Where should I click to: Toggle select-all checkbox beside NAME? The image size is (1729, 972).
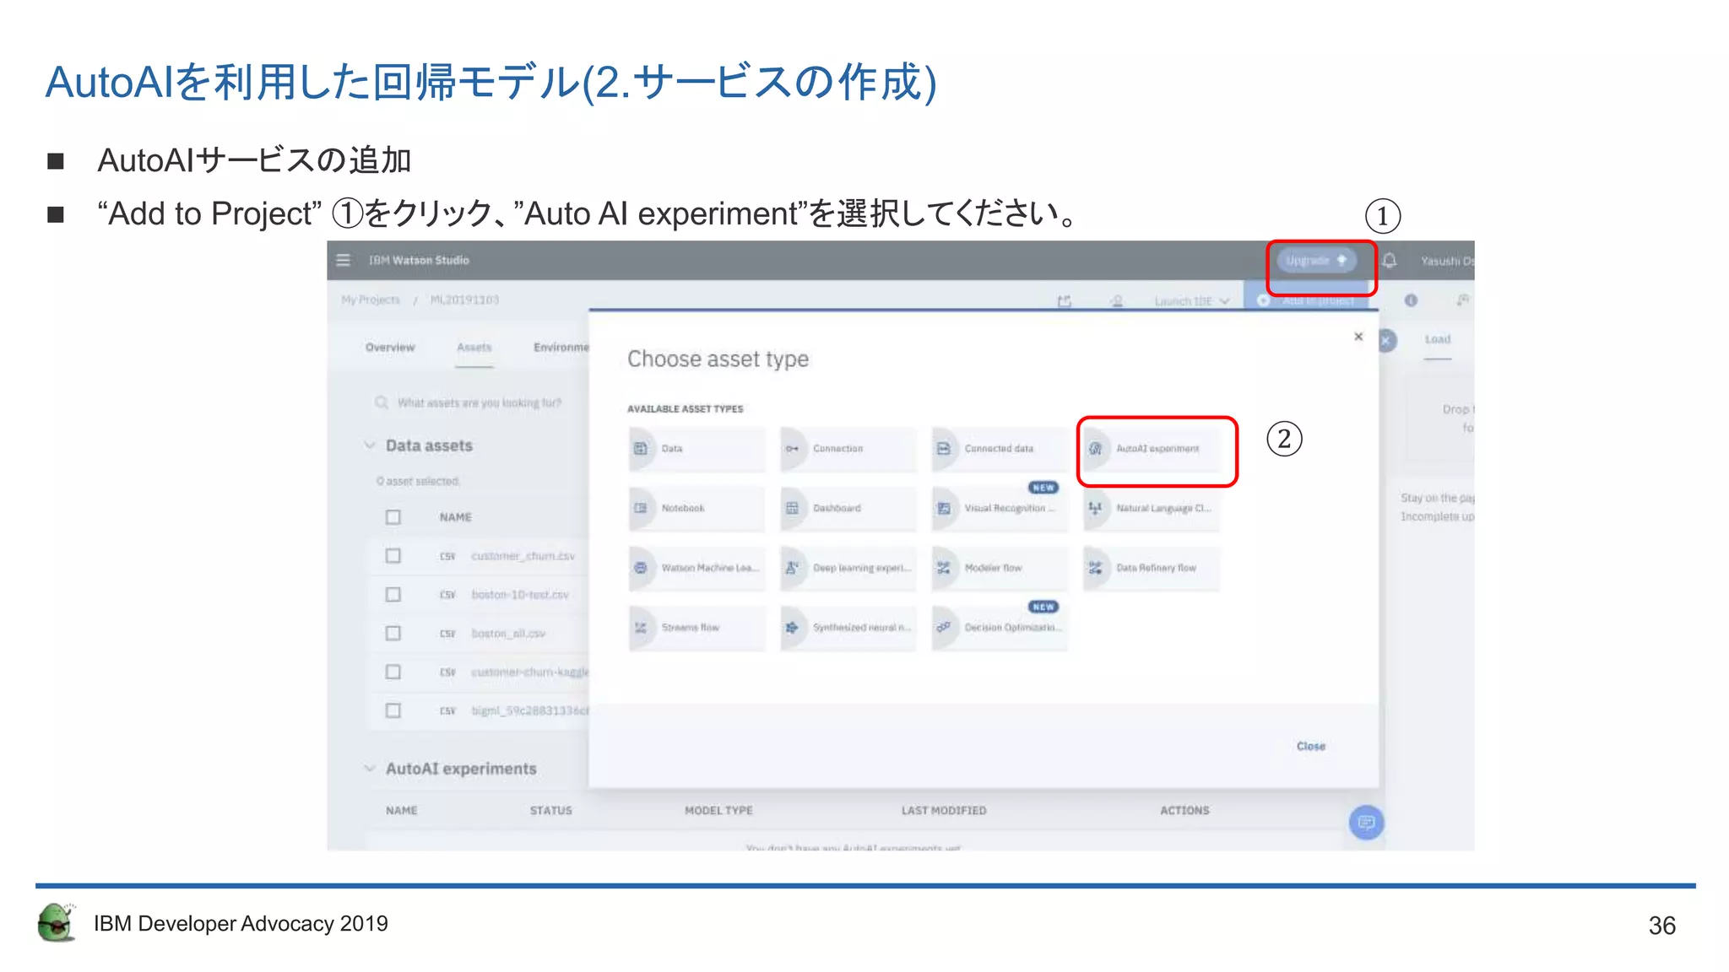(393, 517)
